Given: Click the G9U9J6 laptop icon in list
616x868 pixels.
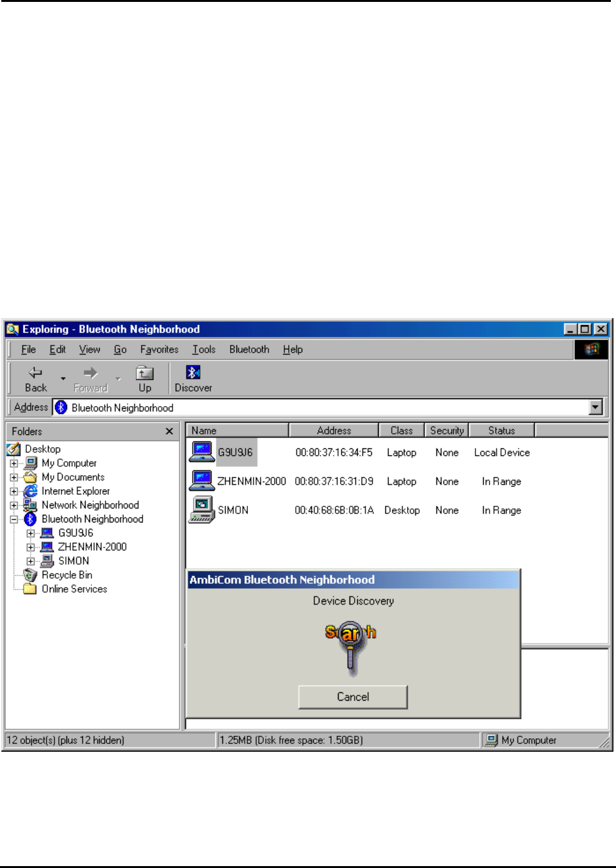Looking at the screenshot, I should coord(202,452).
